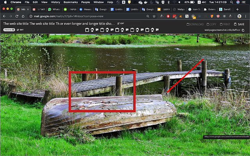Click the DOWNLOAD button
This screenshot has height=156, width=250.
click(x=195, y=24)
